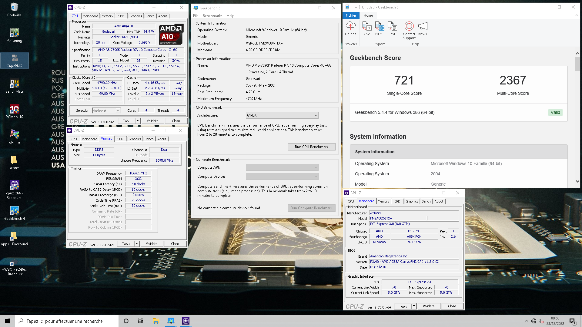Open quick access toolbar dropdown in Geekbench results
The width and height of the screenshot is (582, 327).
[x=356, y=7]
